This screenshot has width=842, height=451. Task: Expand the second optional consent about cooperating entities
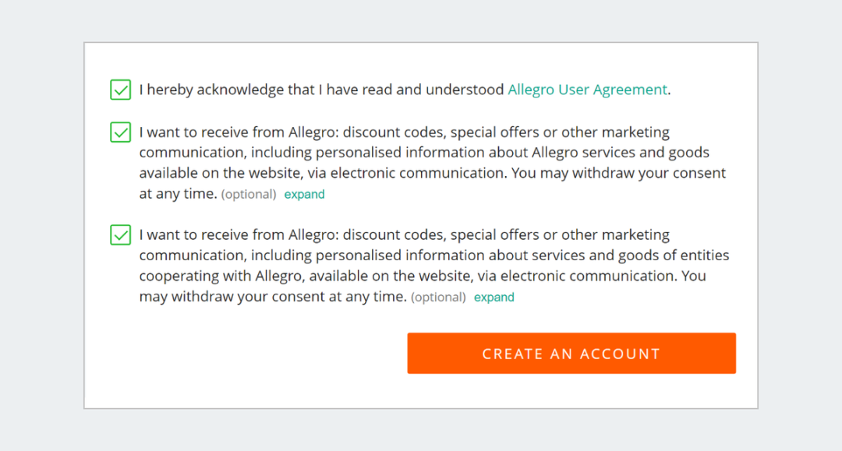tap(494, 297)
